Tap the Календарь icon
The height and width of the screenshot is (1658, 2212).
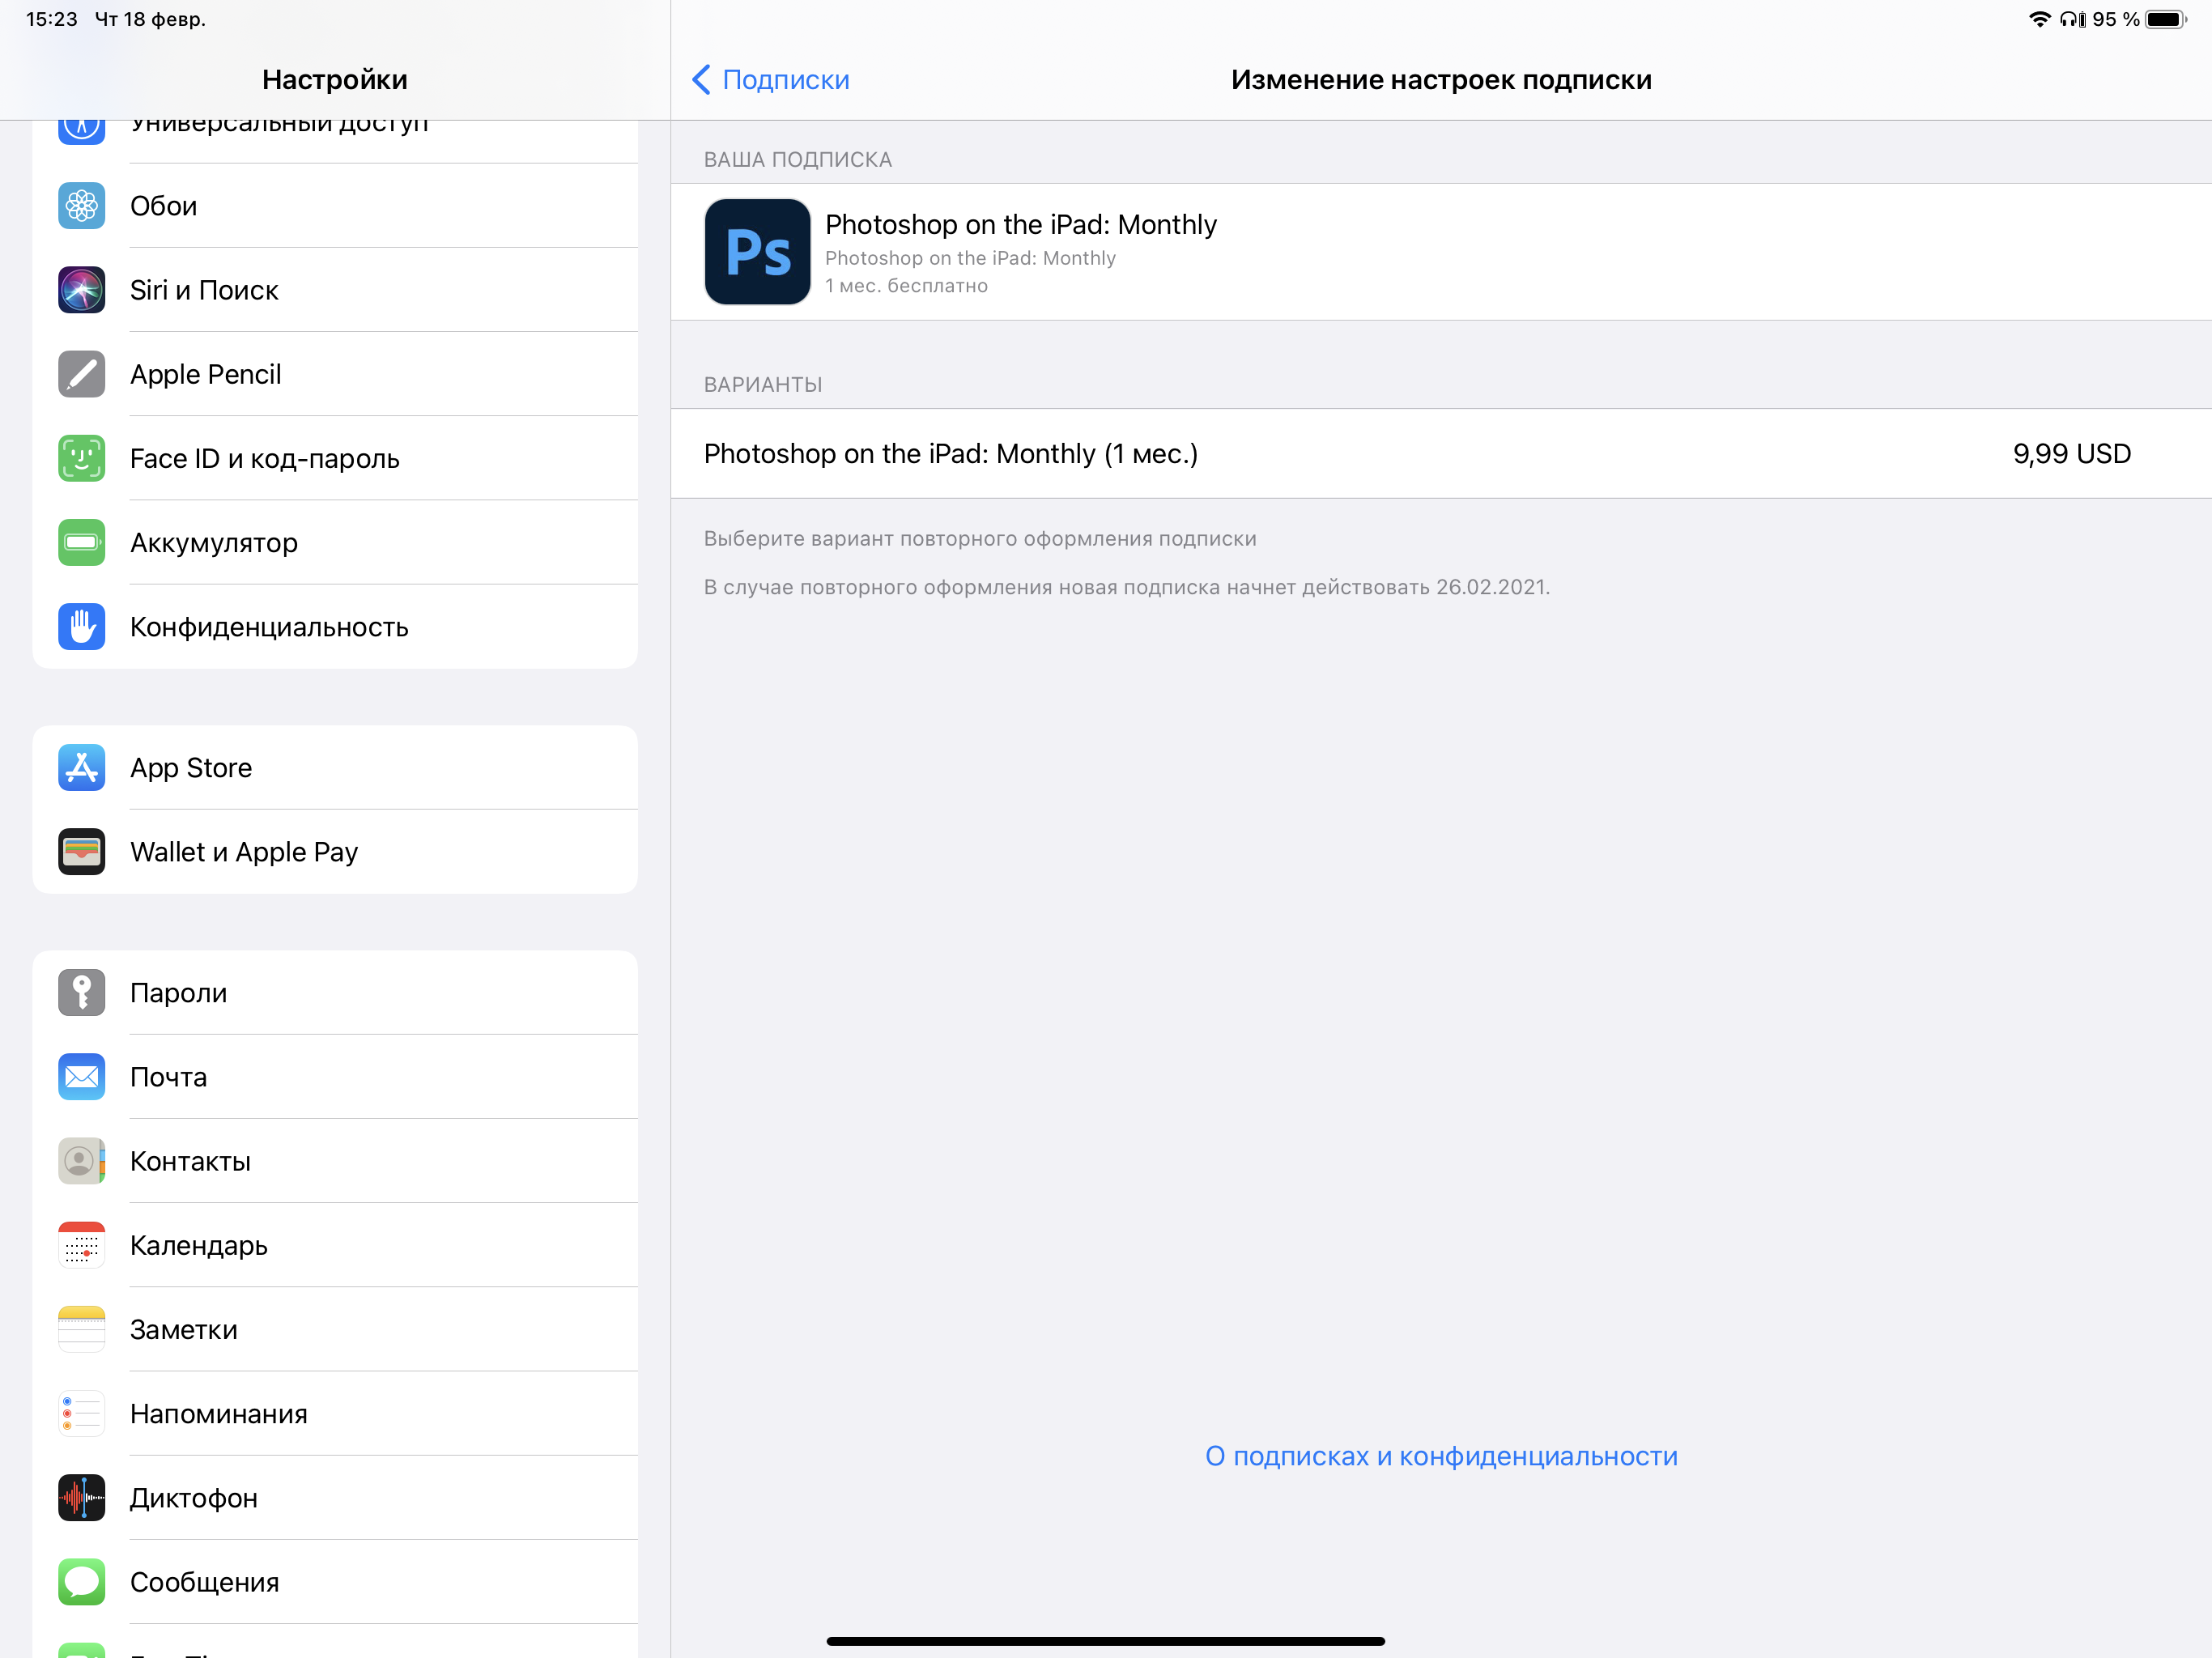81,1245
